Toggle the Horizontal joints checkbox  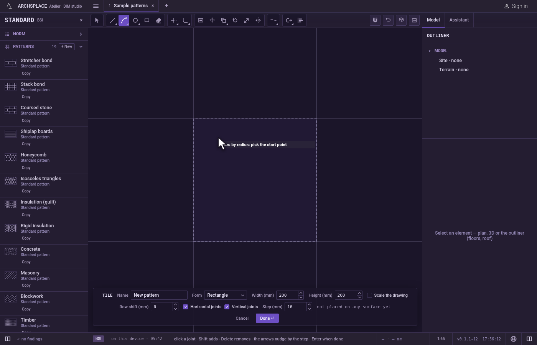186,307
